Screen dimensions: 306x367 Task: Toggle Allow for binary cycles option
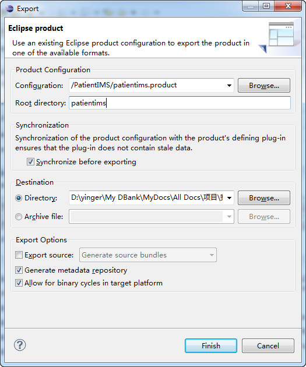click(x=19, y=283)
